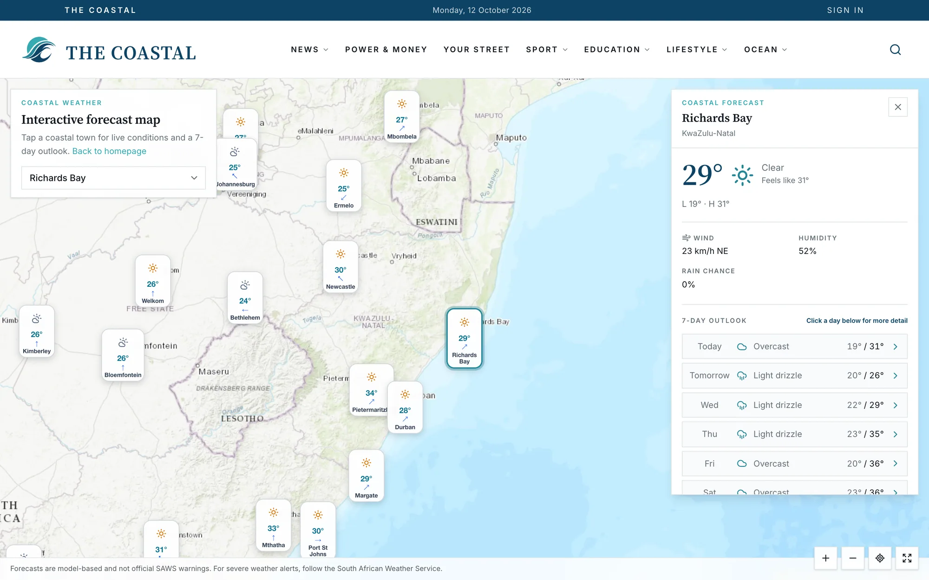Locate me on the map
Viewport: 929px width, 580px height.
pos(880,558)
